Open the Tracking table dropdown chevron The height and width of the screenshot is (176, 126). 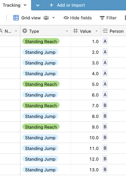pos(25,5)
